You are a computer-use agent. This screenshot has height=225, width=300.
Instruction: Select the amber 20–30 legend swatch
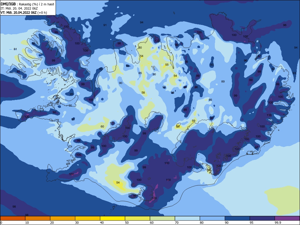63,218
